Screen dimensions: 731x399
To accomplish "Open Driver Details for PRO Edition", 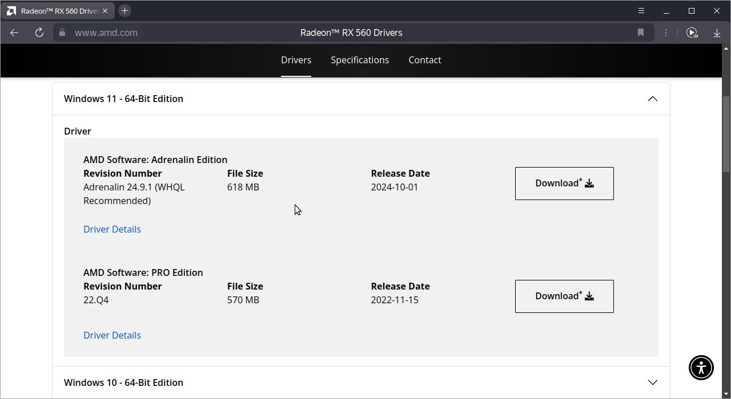I will 112,335.
